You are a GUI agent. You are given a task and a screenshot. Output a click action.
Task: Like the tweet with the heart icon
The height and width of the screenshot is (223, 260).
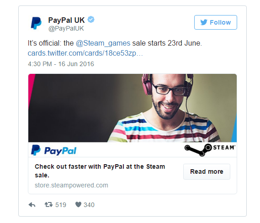click(78, 205)
